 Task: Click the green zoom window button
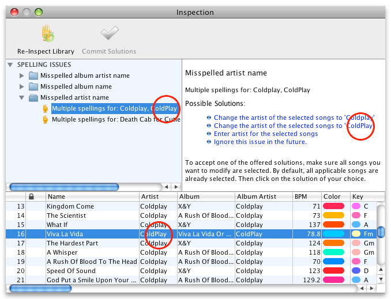[x=39, y=12]
